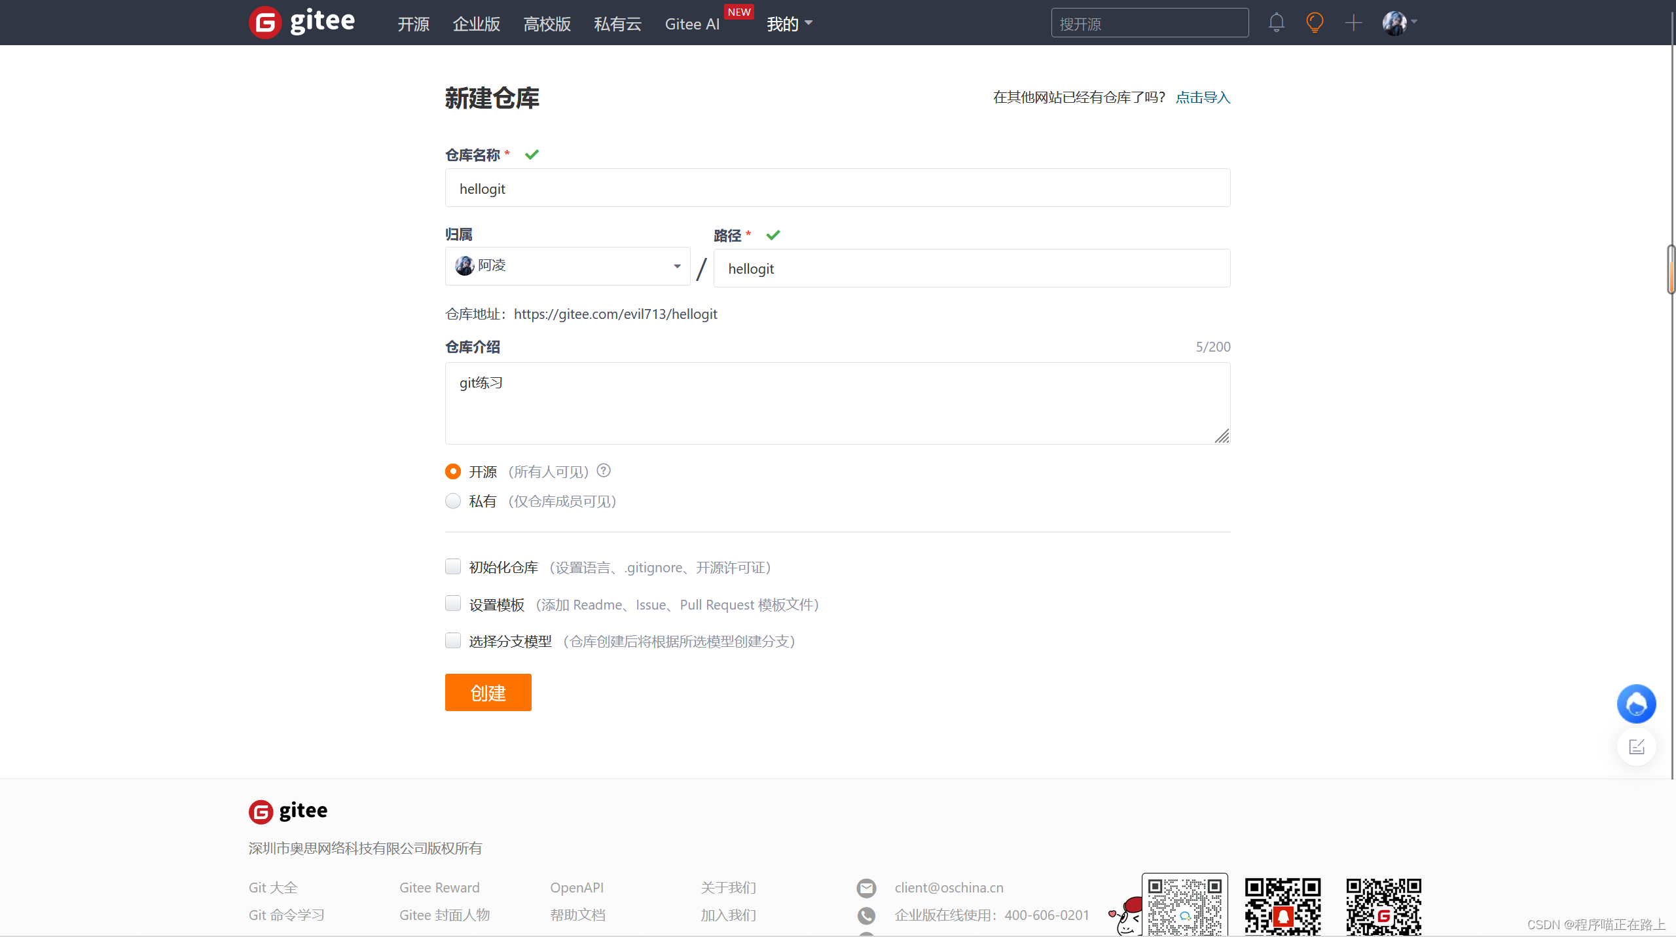
Task: Click the vertical scrollbar on the right
Action: point(1670,268)
